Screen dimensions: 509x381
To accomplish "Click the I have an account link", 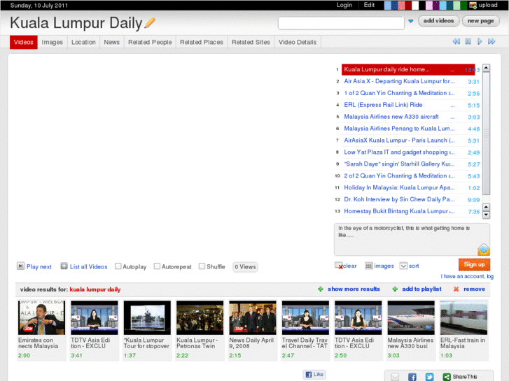I will (x=467, y=276).
